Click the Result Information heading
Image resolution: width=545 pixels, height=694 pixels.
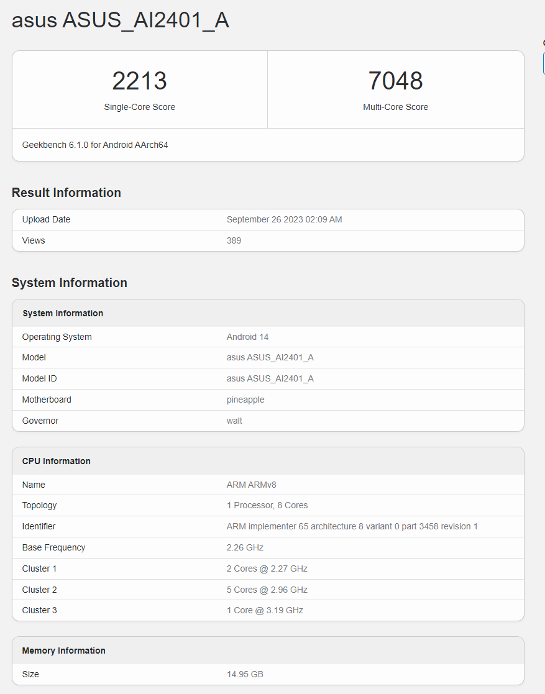(x=66, y=193)
